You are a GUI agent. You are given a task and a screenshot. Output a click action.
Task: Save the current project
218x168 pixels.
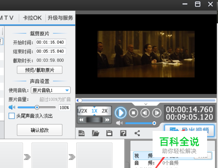(x=109, y=133)
